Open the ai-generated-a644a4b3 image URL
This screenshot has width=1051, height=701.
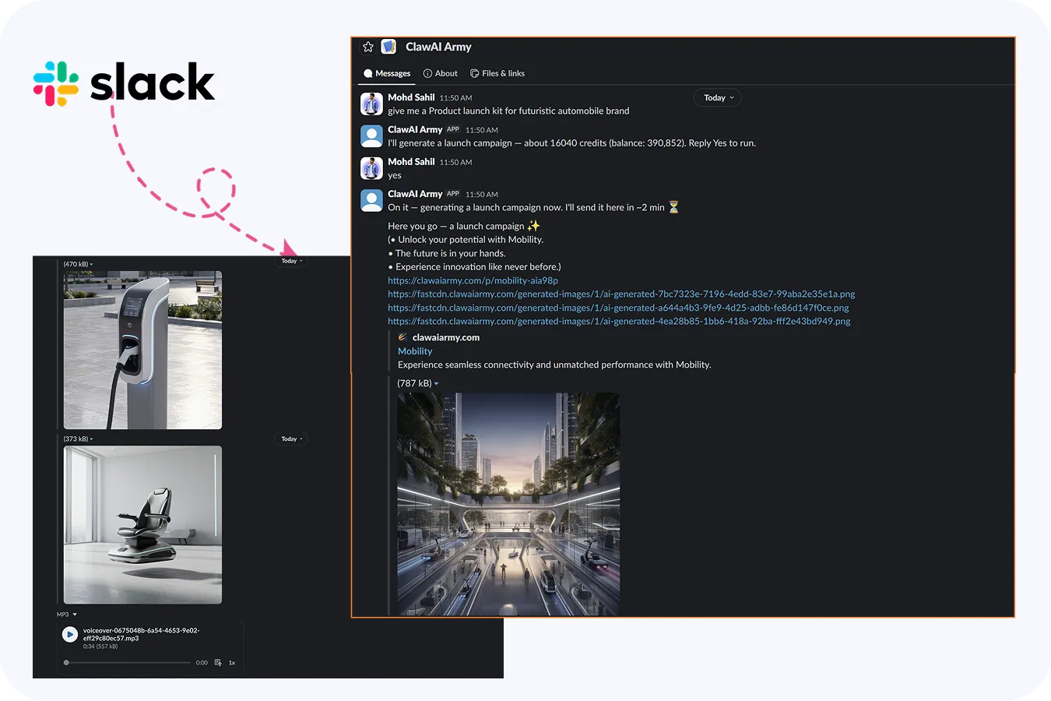(618, 308)
